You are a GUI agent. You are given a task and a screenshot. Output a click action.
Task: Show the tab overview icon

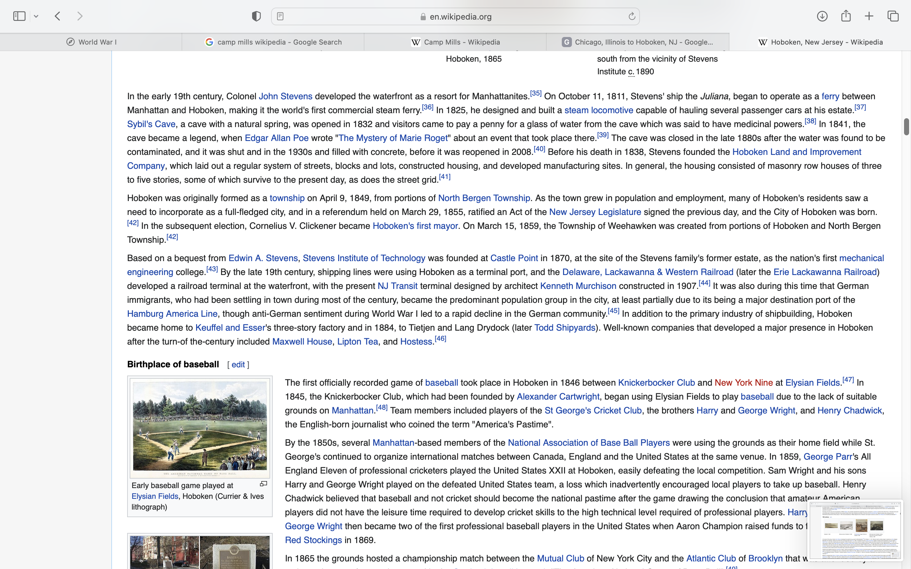[893, 16]
